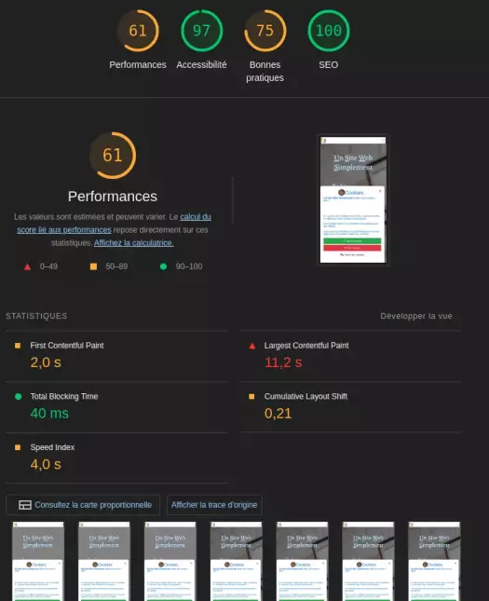Select the fourth filmstrip thumbnail

point(236,561)
